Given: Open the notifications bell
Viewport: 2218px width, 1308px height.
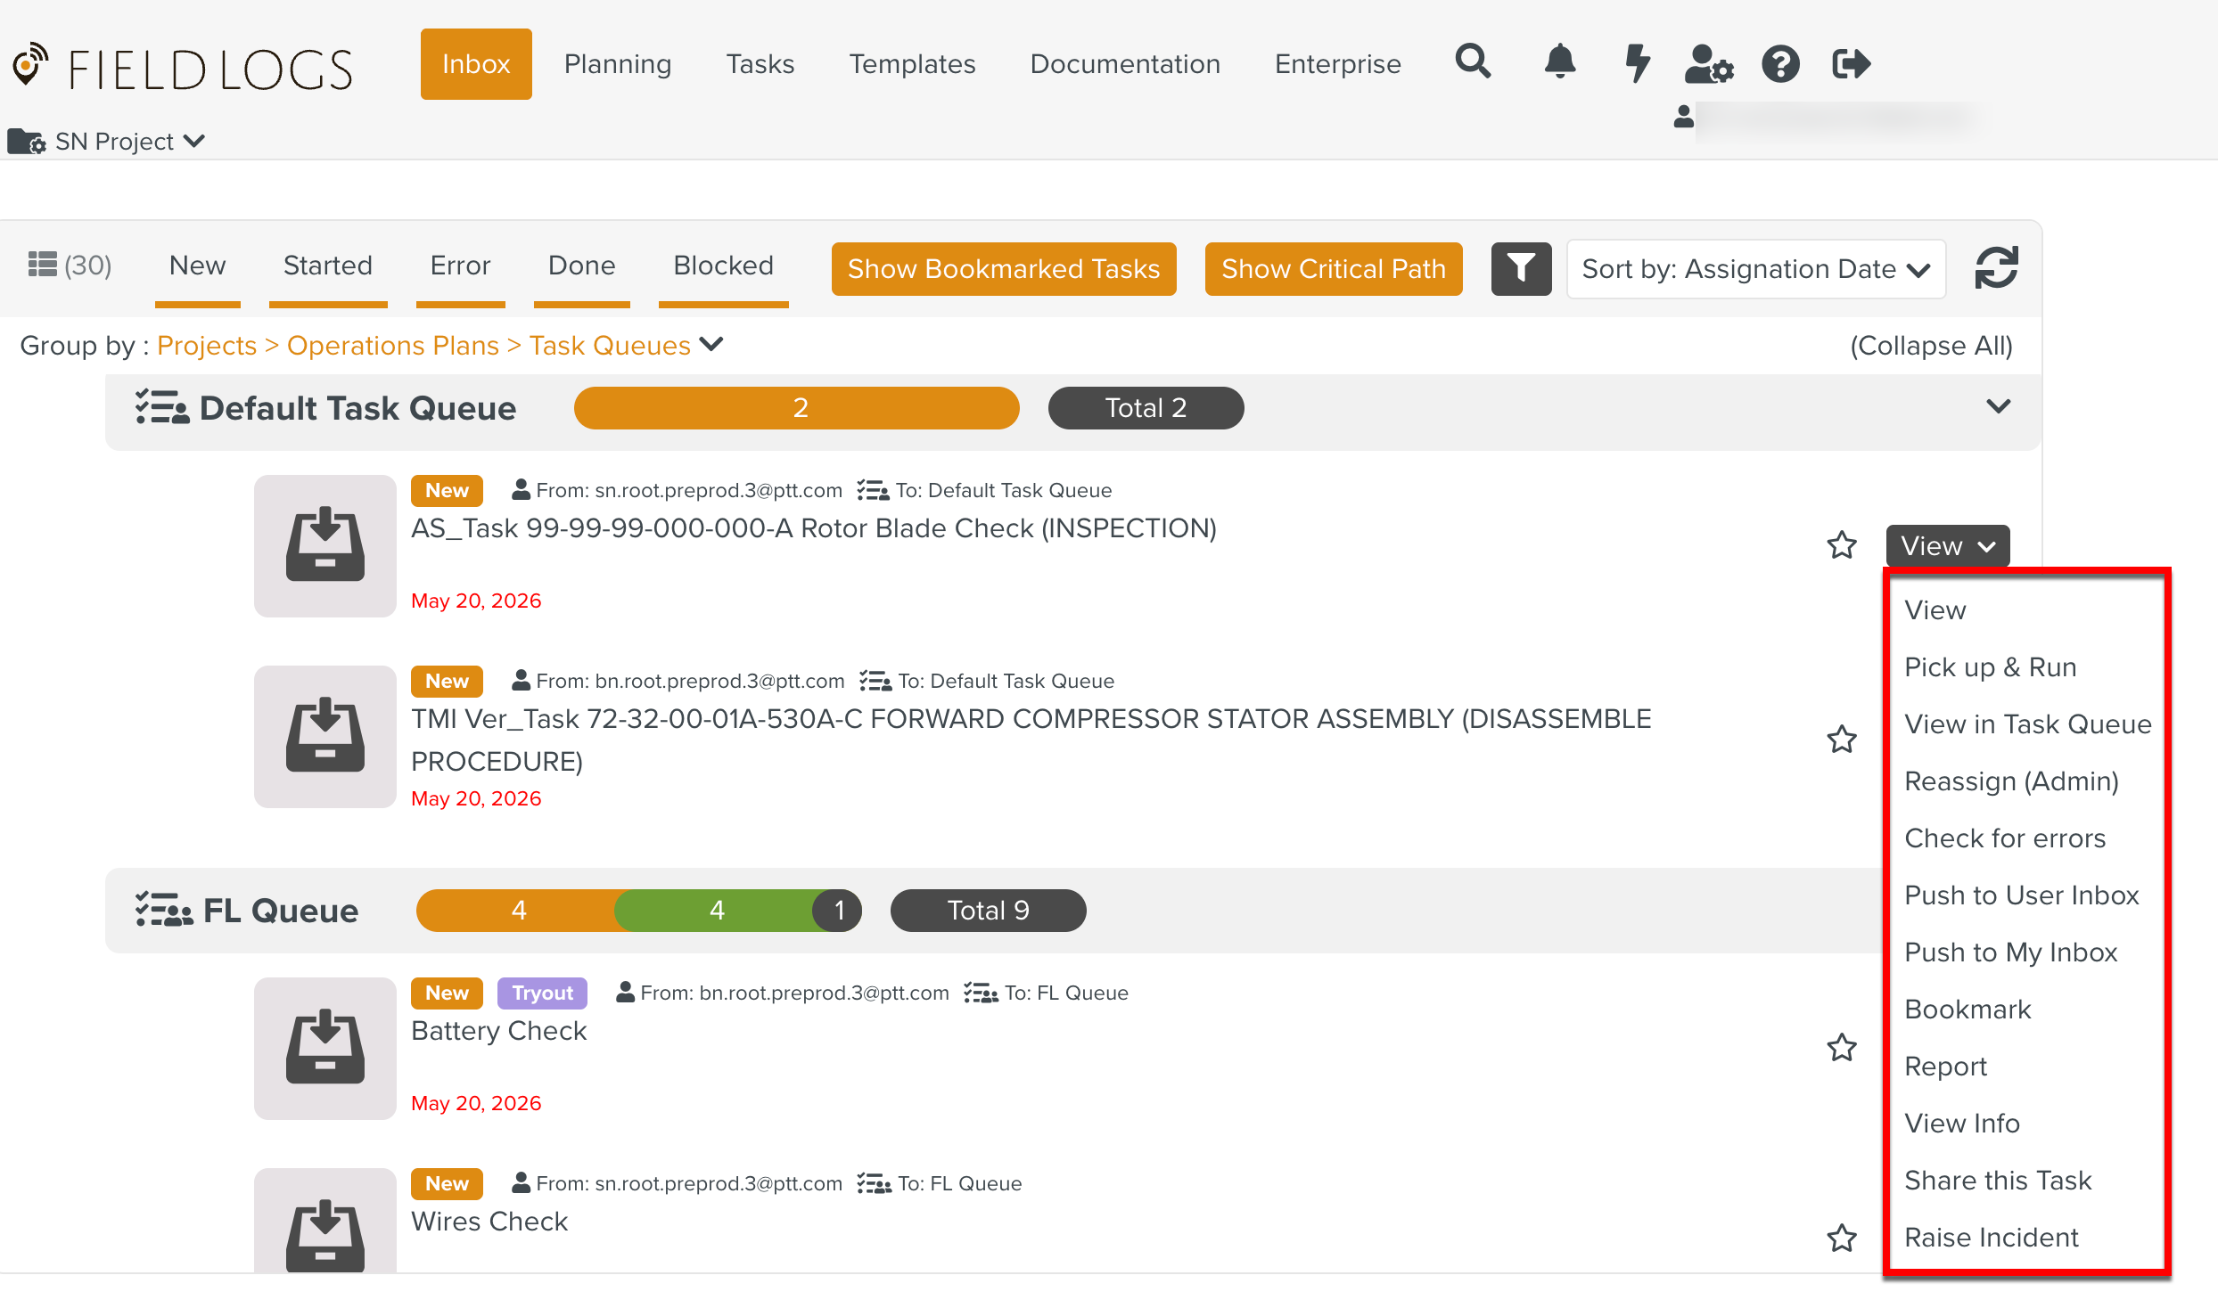Looking at the screenshot, I should pyautogui.click(x=1559, y=62).
